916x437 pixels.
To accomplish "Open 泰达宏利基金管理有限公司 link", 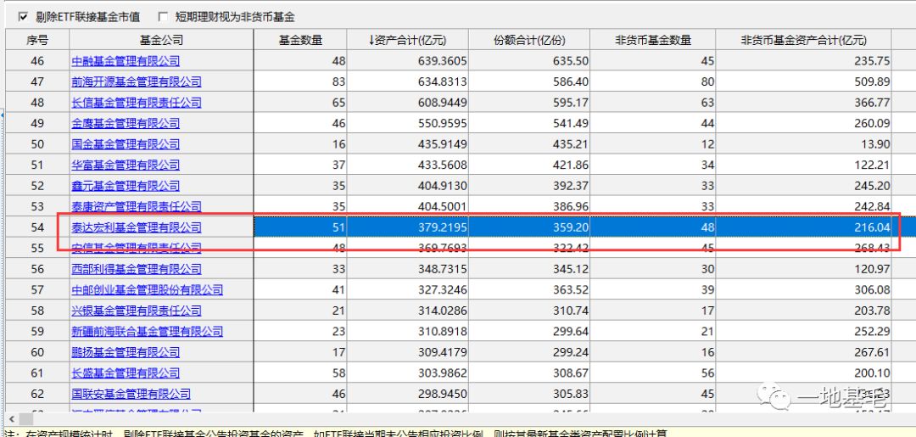I will pyautogui.click(x=137, y=227).
